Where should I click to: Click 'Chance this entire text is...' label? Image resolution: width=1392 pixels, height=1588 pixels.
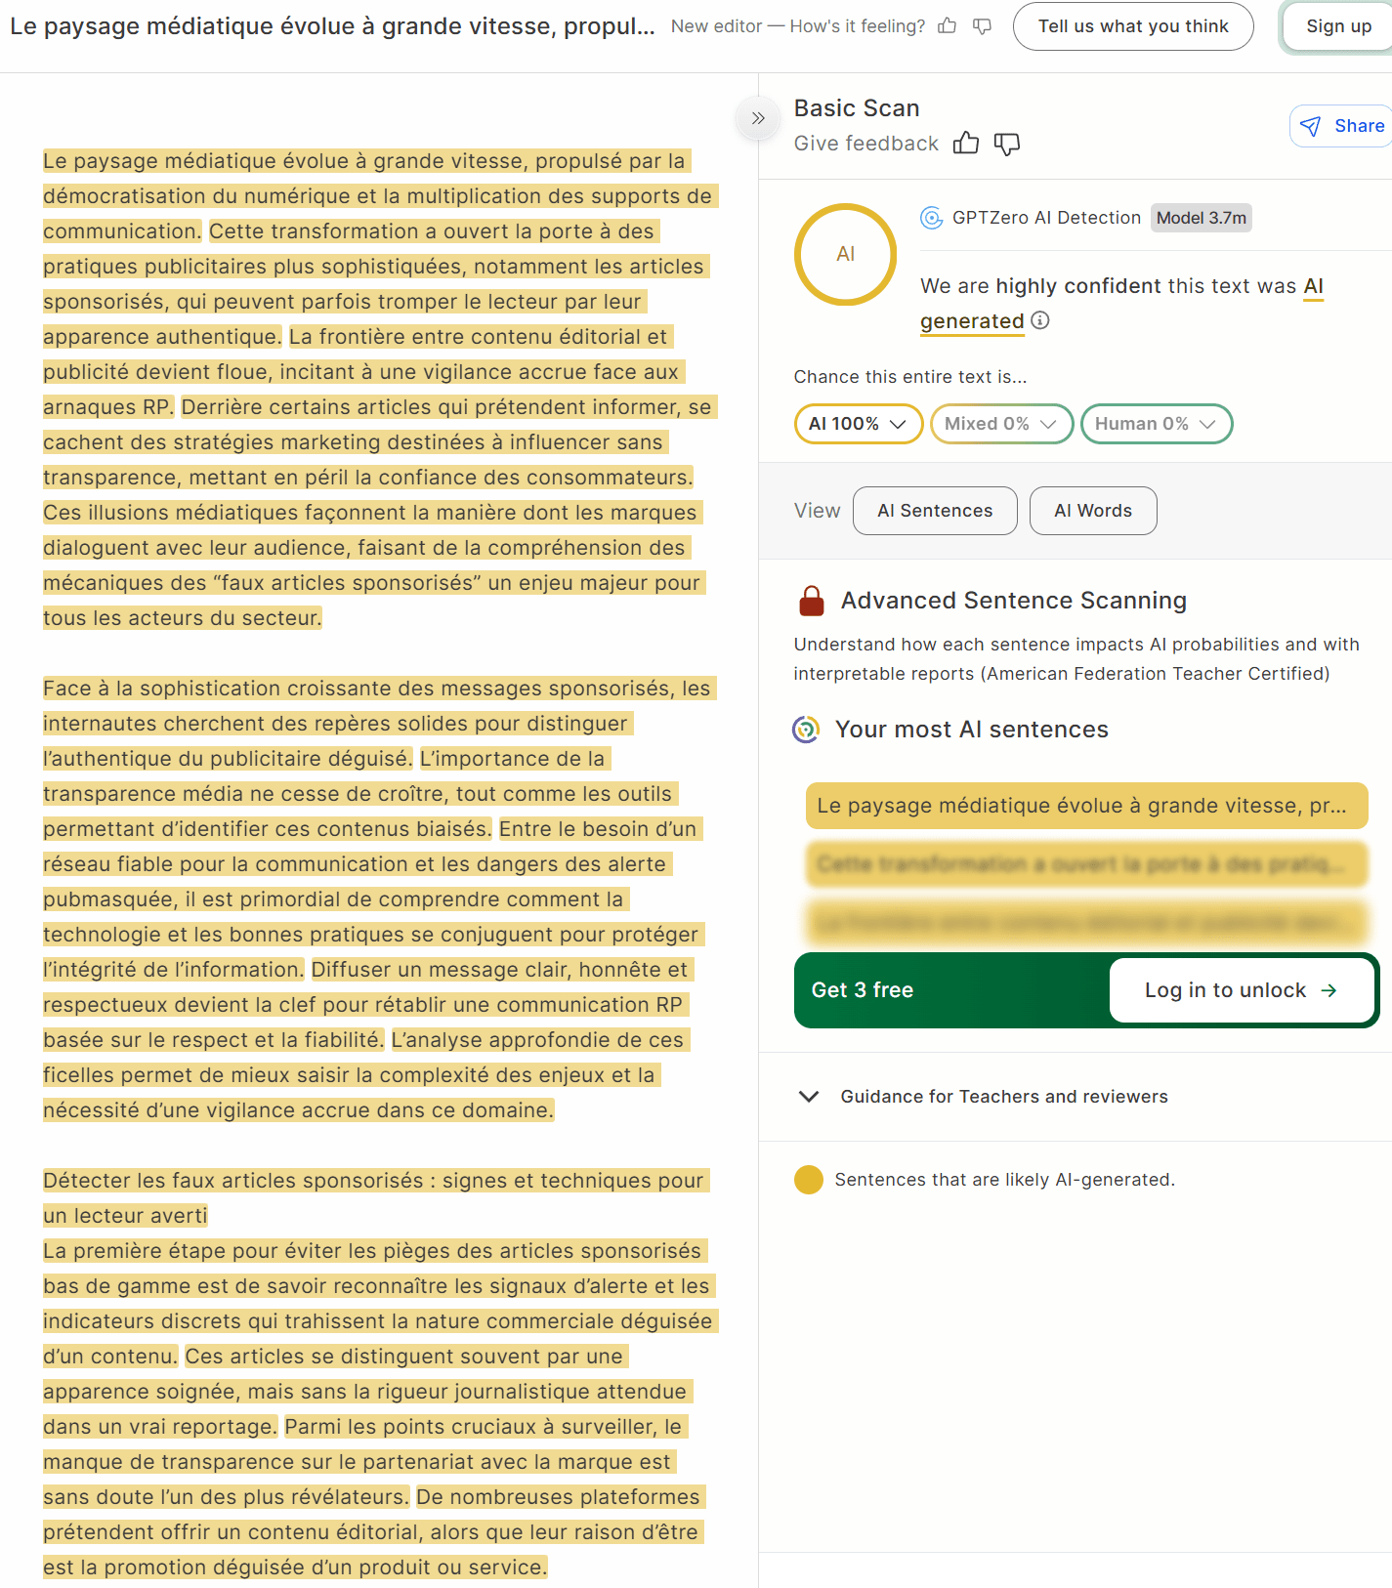[910, 377]
